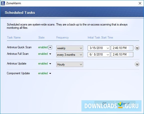Click enabled state of Antivirus Full Scan

(43, 54)
